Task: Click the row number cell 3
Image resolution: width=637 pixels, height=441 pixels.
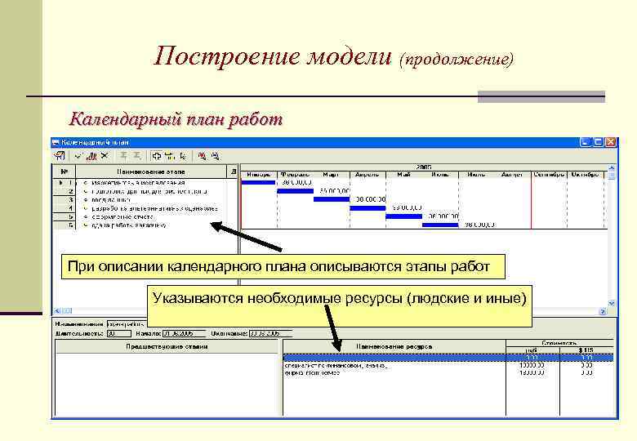Action: pos(65,200)
